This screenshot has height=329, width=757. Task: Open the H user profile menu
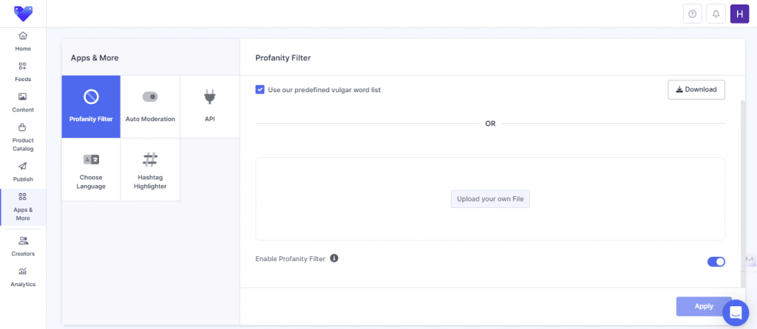pos(739,13)
